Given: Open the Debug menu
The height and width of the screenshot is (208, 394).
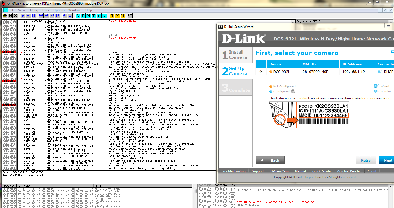Looking at the screenshot, I should tap(33, 10).
